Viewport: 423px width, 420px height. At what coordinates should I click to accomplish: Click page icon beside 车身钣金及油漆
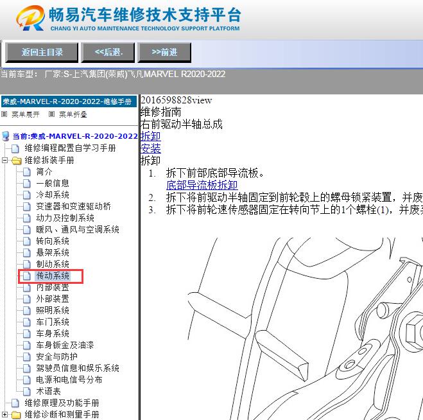coord(27,346)
